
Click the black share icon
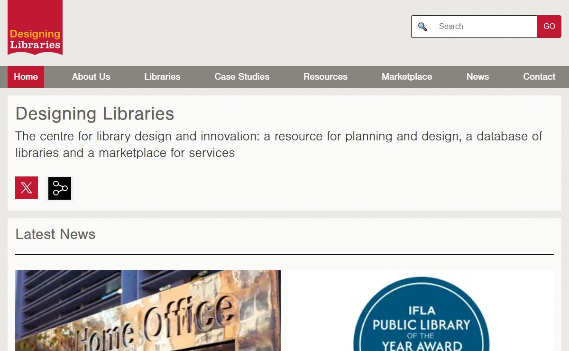(x=60, y=188)
